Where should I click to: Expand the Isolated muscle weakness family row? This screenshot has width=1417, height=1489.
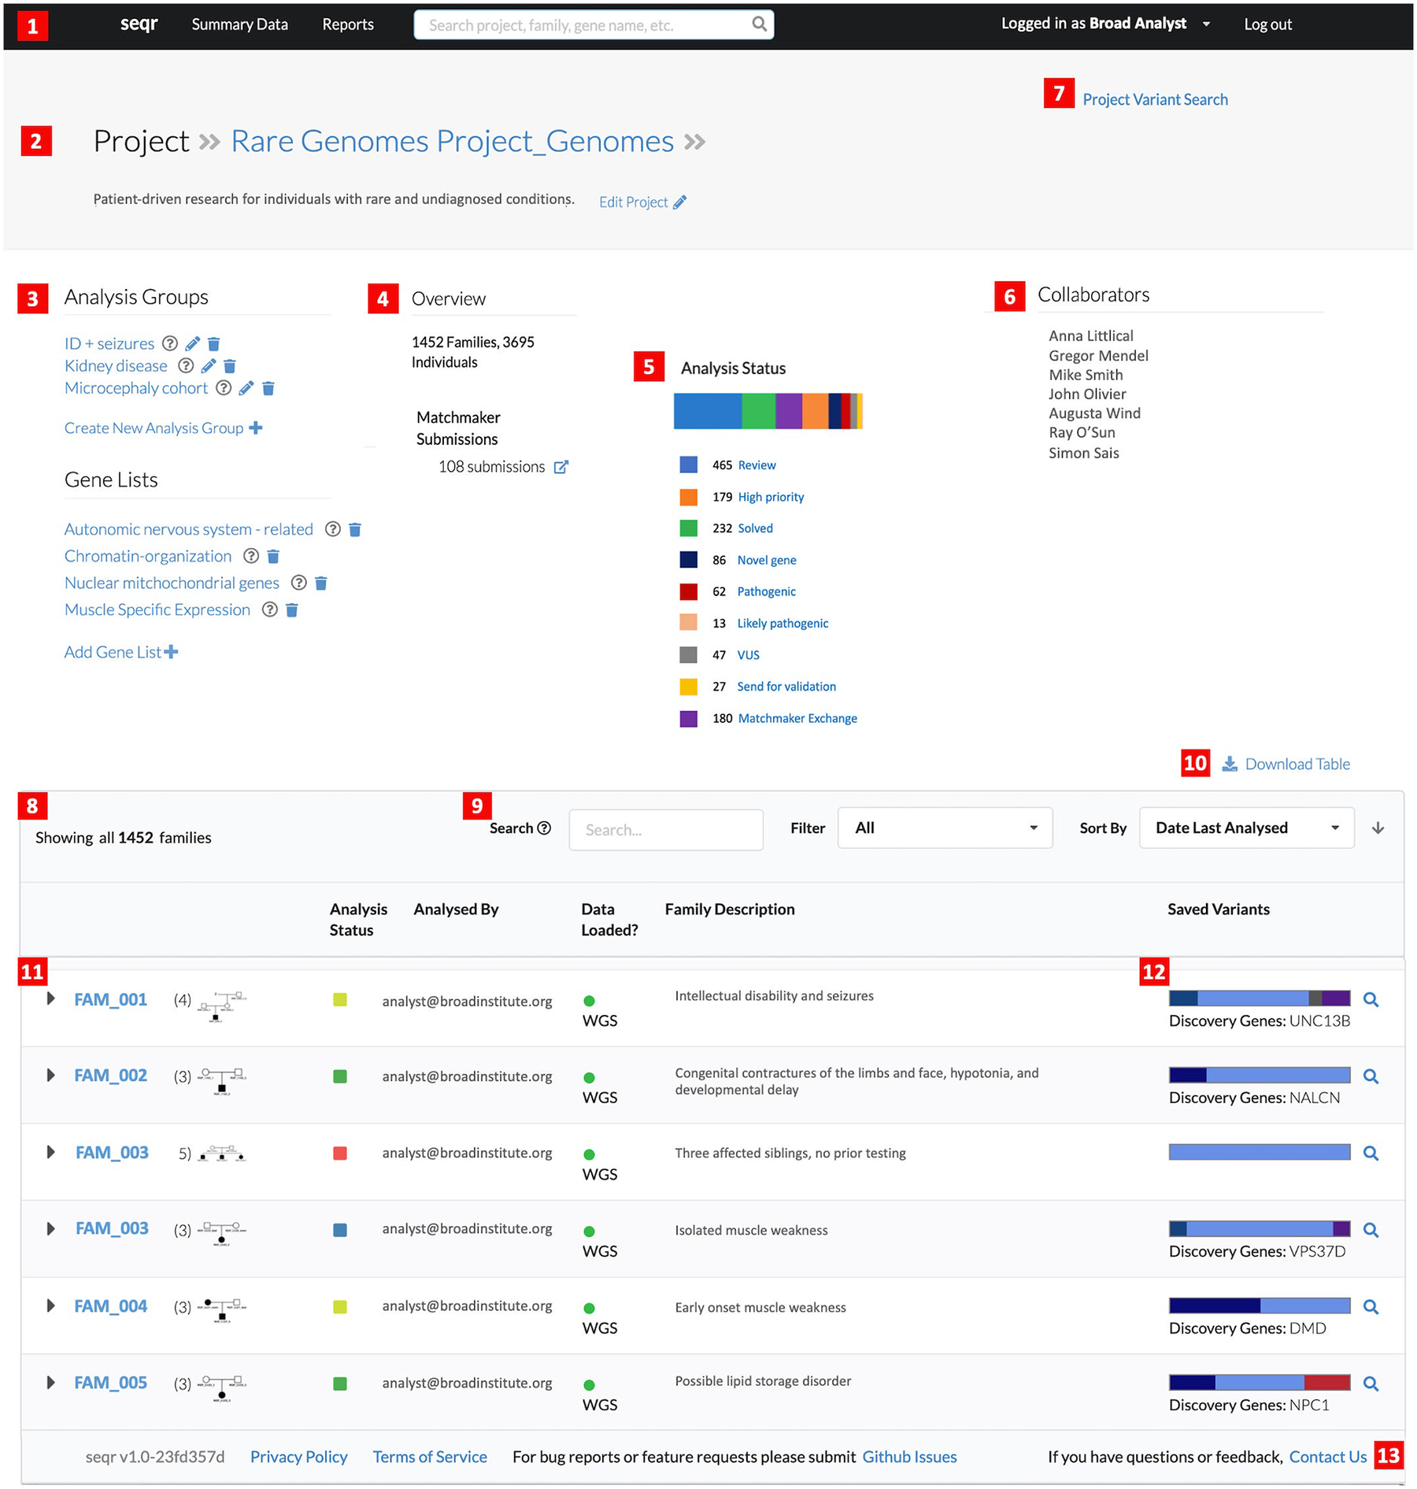coord(50,1228)
